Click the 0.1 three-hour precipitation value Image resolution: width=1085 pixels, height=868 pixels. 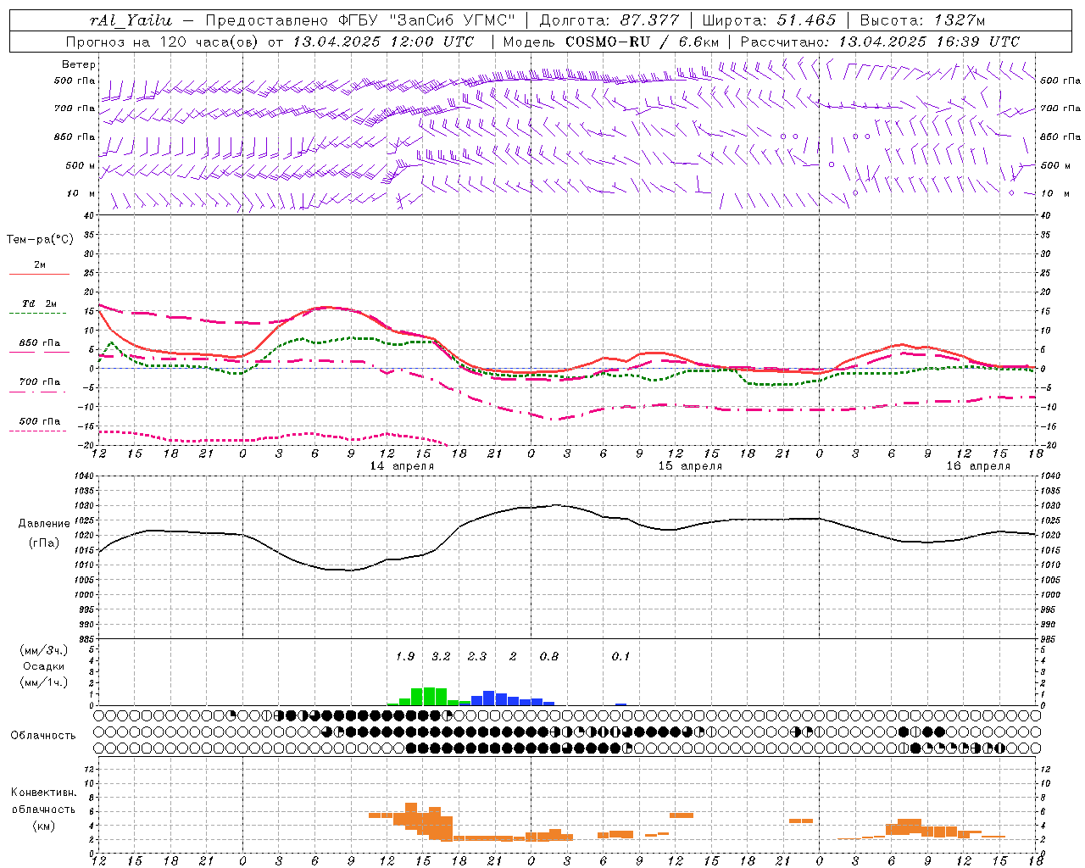pyautogui.click(x=621, y=656)
